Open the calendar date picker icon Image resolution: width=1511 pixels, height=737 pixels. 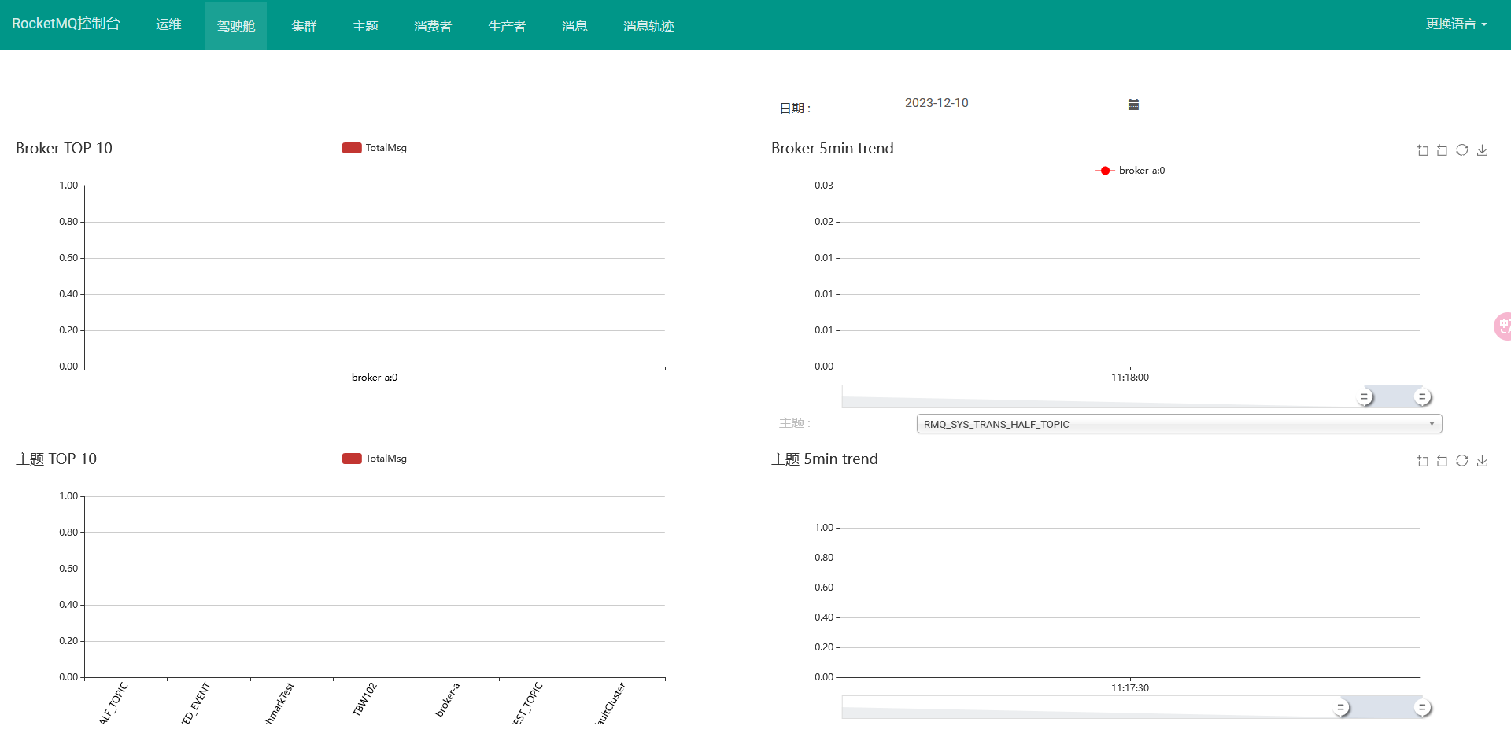click(1133, 105)
